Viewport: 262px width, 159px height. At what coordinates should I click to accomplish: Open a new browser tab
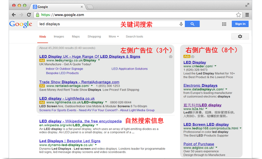[x=90, y=7]
